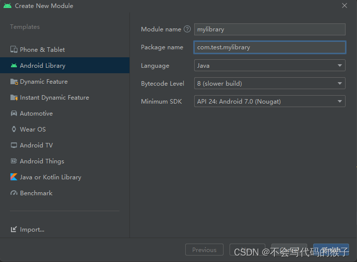This screenshot has width=357, height=262.
Task: Open the Bytecode Level combo box
Action: 269,83
